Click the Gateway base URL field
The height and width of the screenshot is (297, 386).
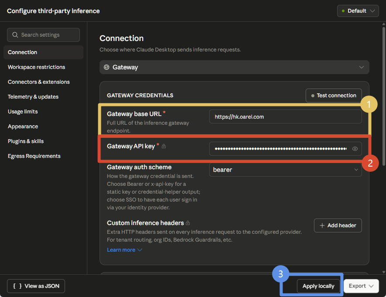[285, 116]
